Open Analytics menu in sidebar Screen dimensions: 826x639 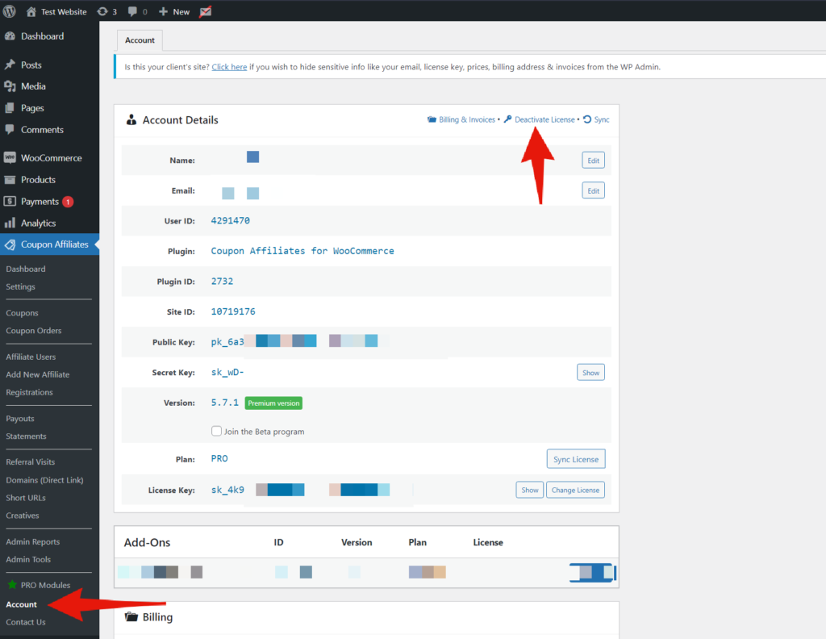coord(39,223)
